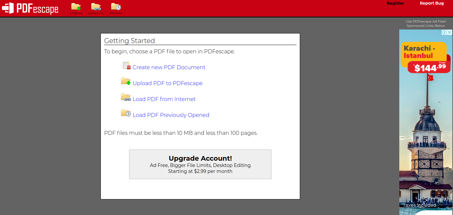Open Load PDF Previously Opened link
The height and width of the screenshot is (215, 453).
171,115
